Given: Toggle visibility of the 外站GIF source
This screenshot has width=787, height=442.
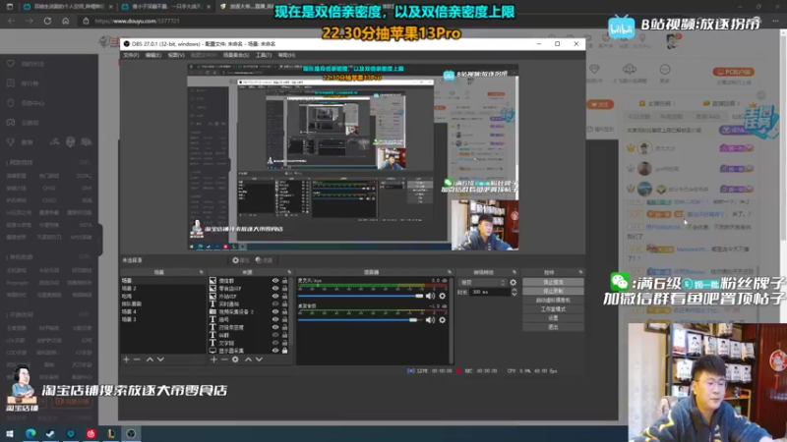Looking at the screenshot, I should [x=275, y=297].
